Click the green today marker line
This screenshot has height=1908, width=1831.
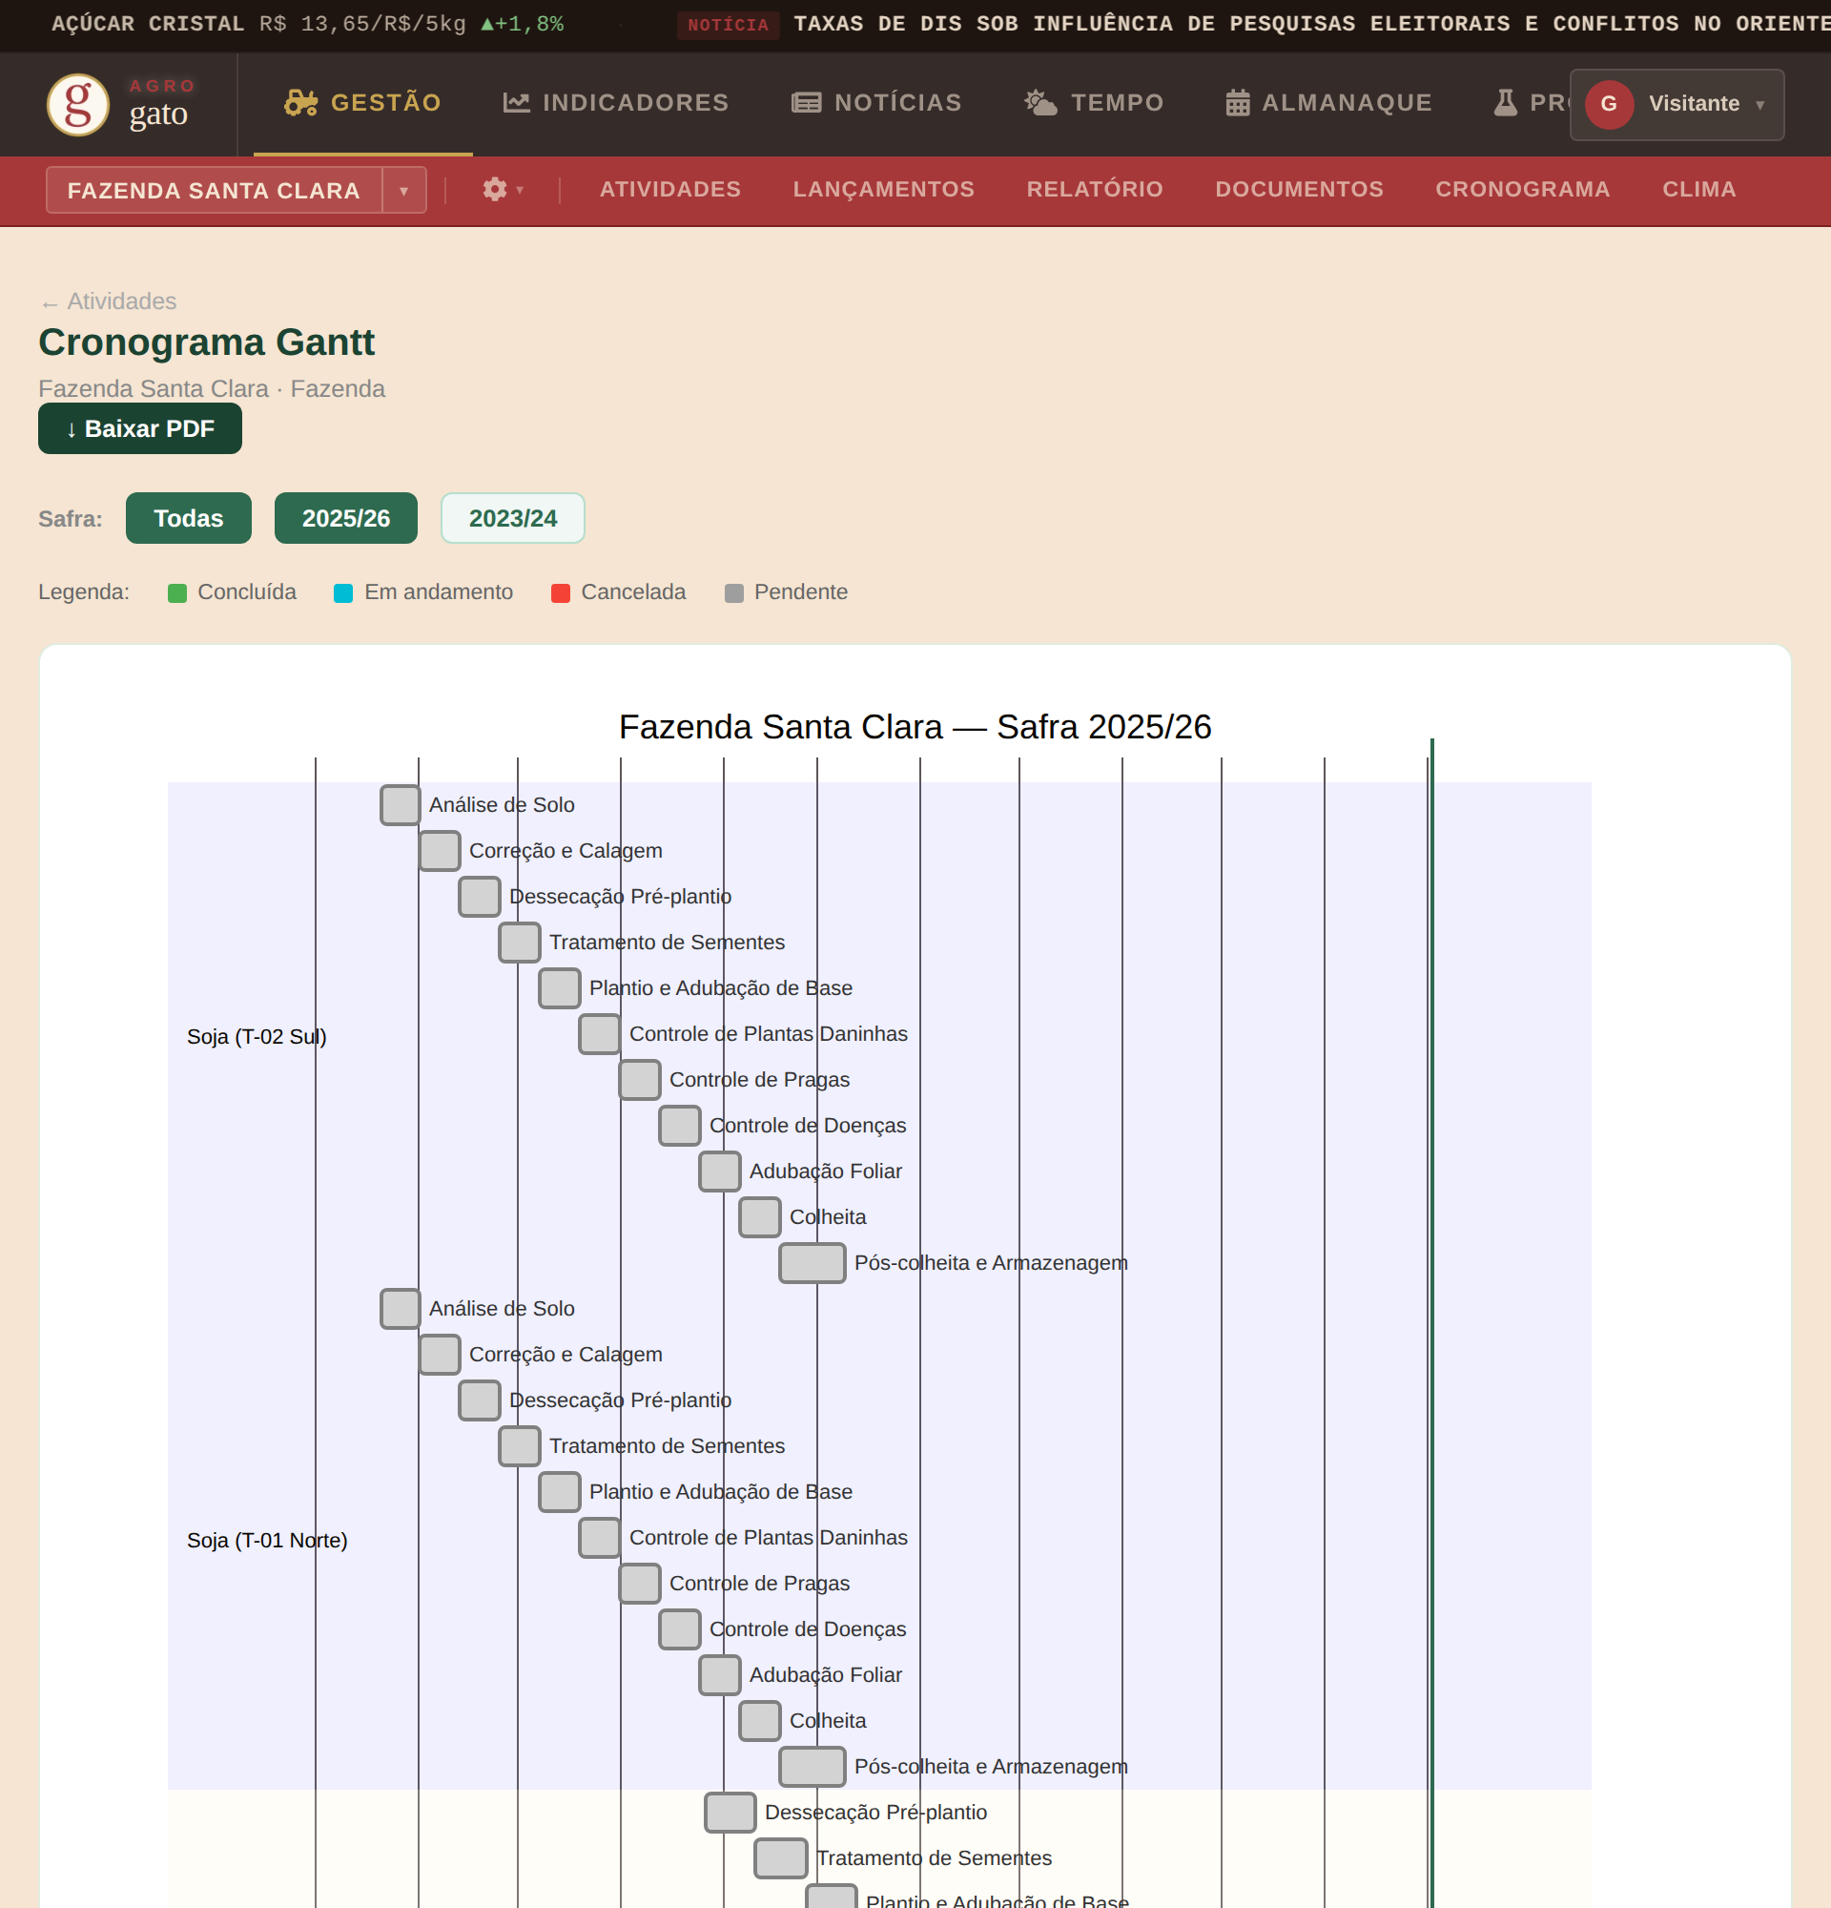1431,1322
